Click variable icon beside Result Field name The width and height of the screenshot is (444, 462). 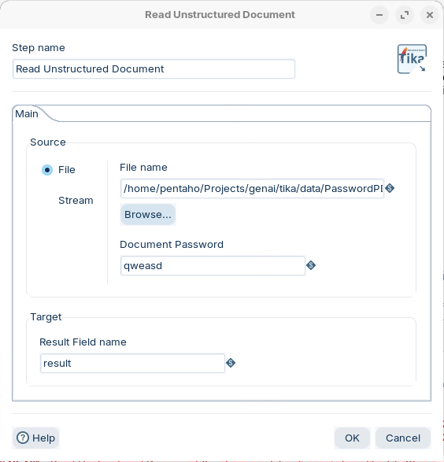pos(231,363)
